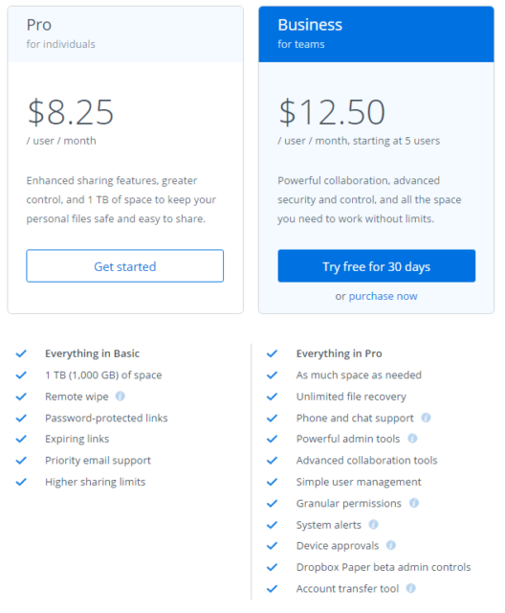This screenshot has width=505, height=613.
Task: Click Password-protected links feature text
Action: coord(106,418)
